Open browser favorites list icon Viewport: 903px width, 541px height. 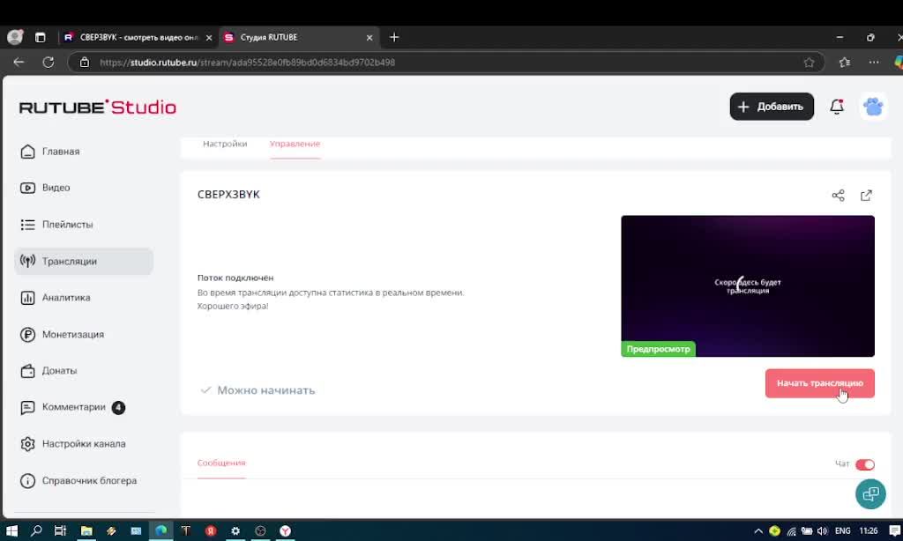point(844,63)
